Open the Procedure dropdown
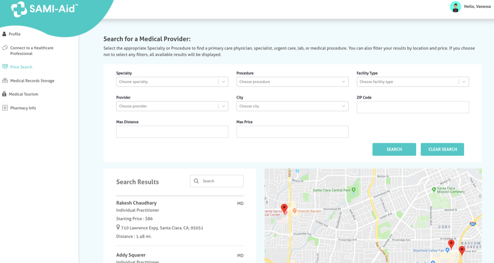The height and width of the screenshot is (263, 494). pos(292,82)
